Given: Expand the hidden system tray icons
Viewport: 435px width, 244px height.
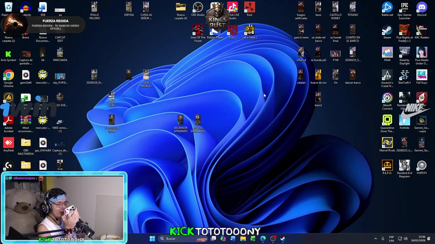Looking at the screenshot, I should click(x=376, y=239).
